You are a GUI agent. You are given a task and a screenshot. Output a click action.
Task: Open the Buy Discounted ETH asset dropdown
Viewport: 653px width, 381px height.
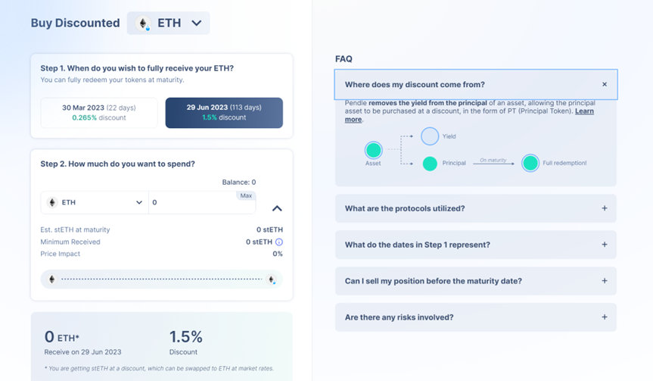pyautogui.click(x=168, y=23)
